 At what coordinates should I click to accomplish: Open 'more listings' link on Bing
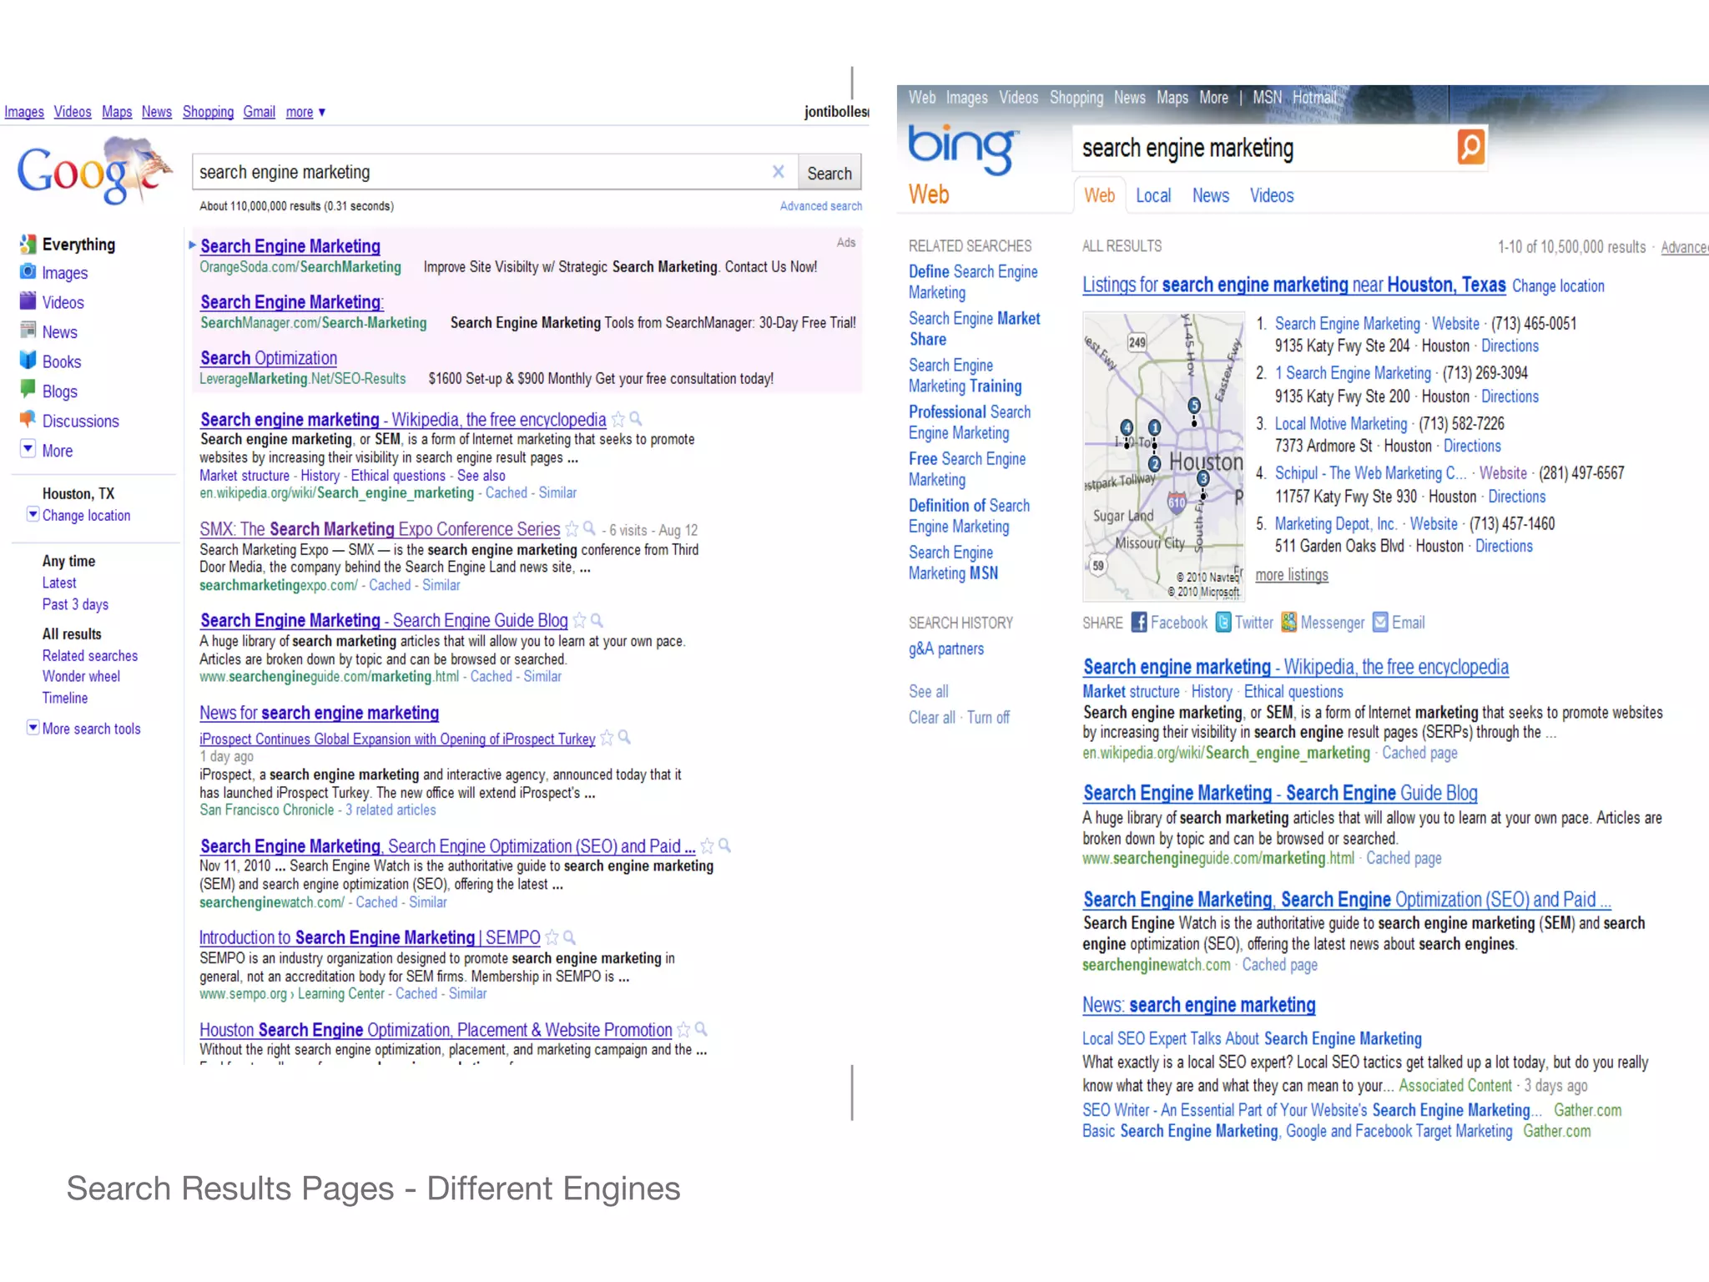pyautogui.click(x=1291, y=575)
